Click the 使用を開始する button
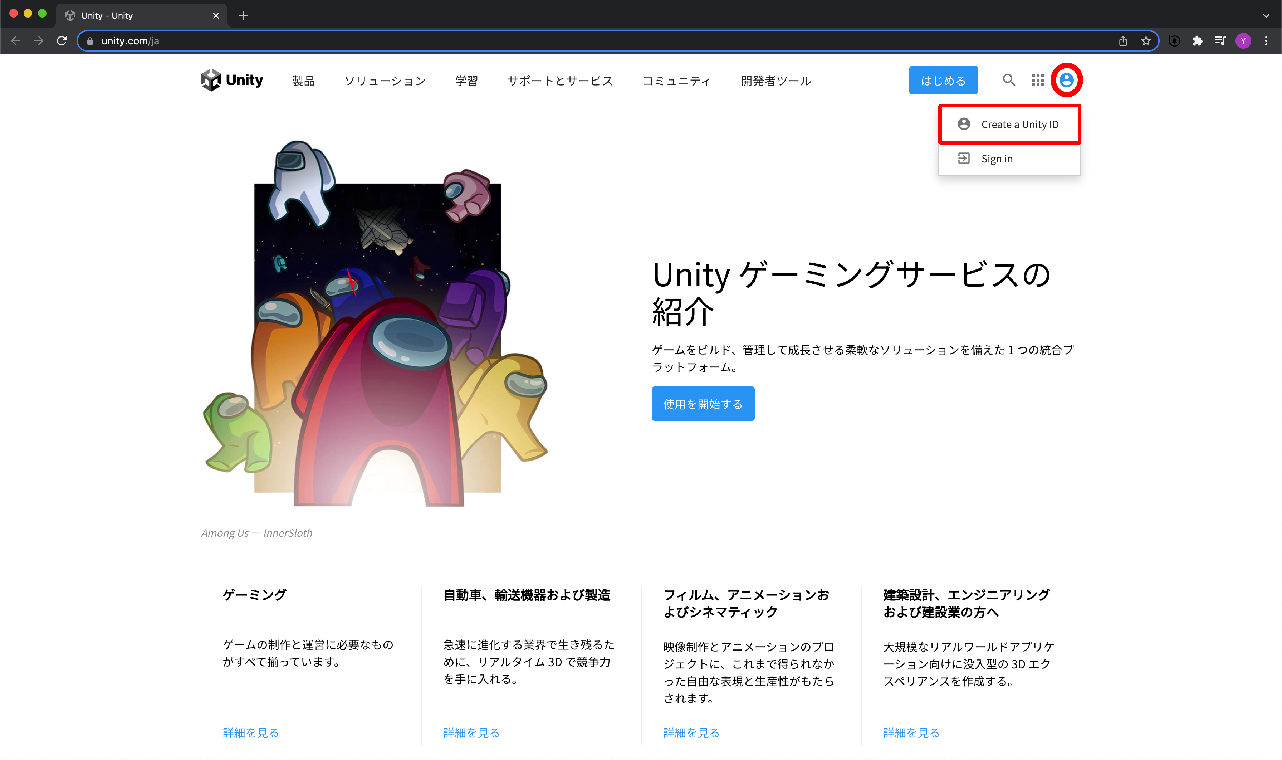The height and width of the screenshot is (760, 1282). [x=703, y=404]
